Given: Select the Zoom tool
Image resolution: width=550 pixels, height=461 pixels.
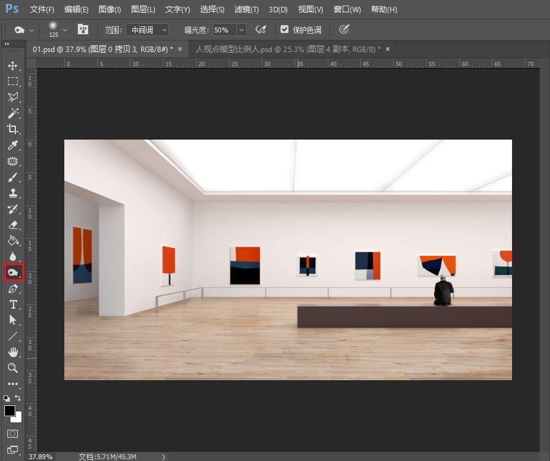Looking at the screenshot, I should (x=13, y=368).
